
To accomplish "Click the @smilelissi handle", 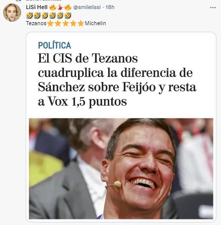I will [87, 7].
